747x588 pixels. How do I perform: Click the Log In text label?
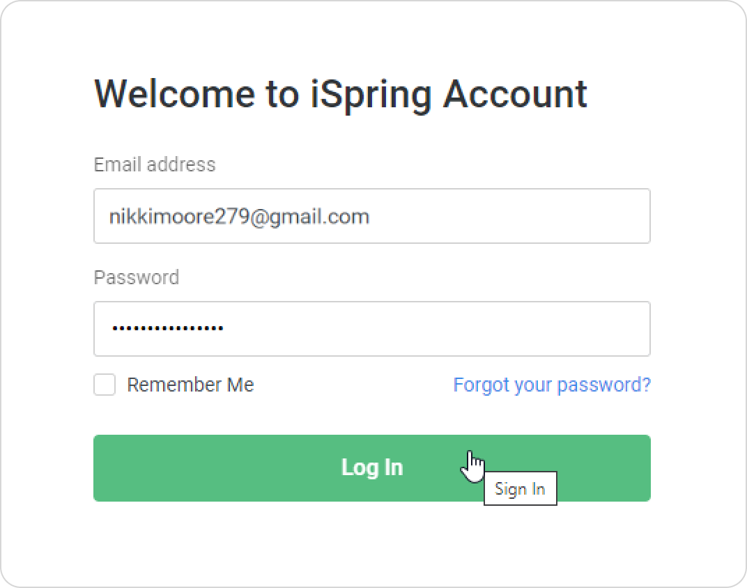[372, 467]
